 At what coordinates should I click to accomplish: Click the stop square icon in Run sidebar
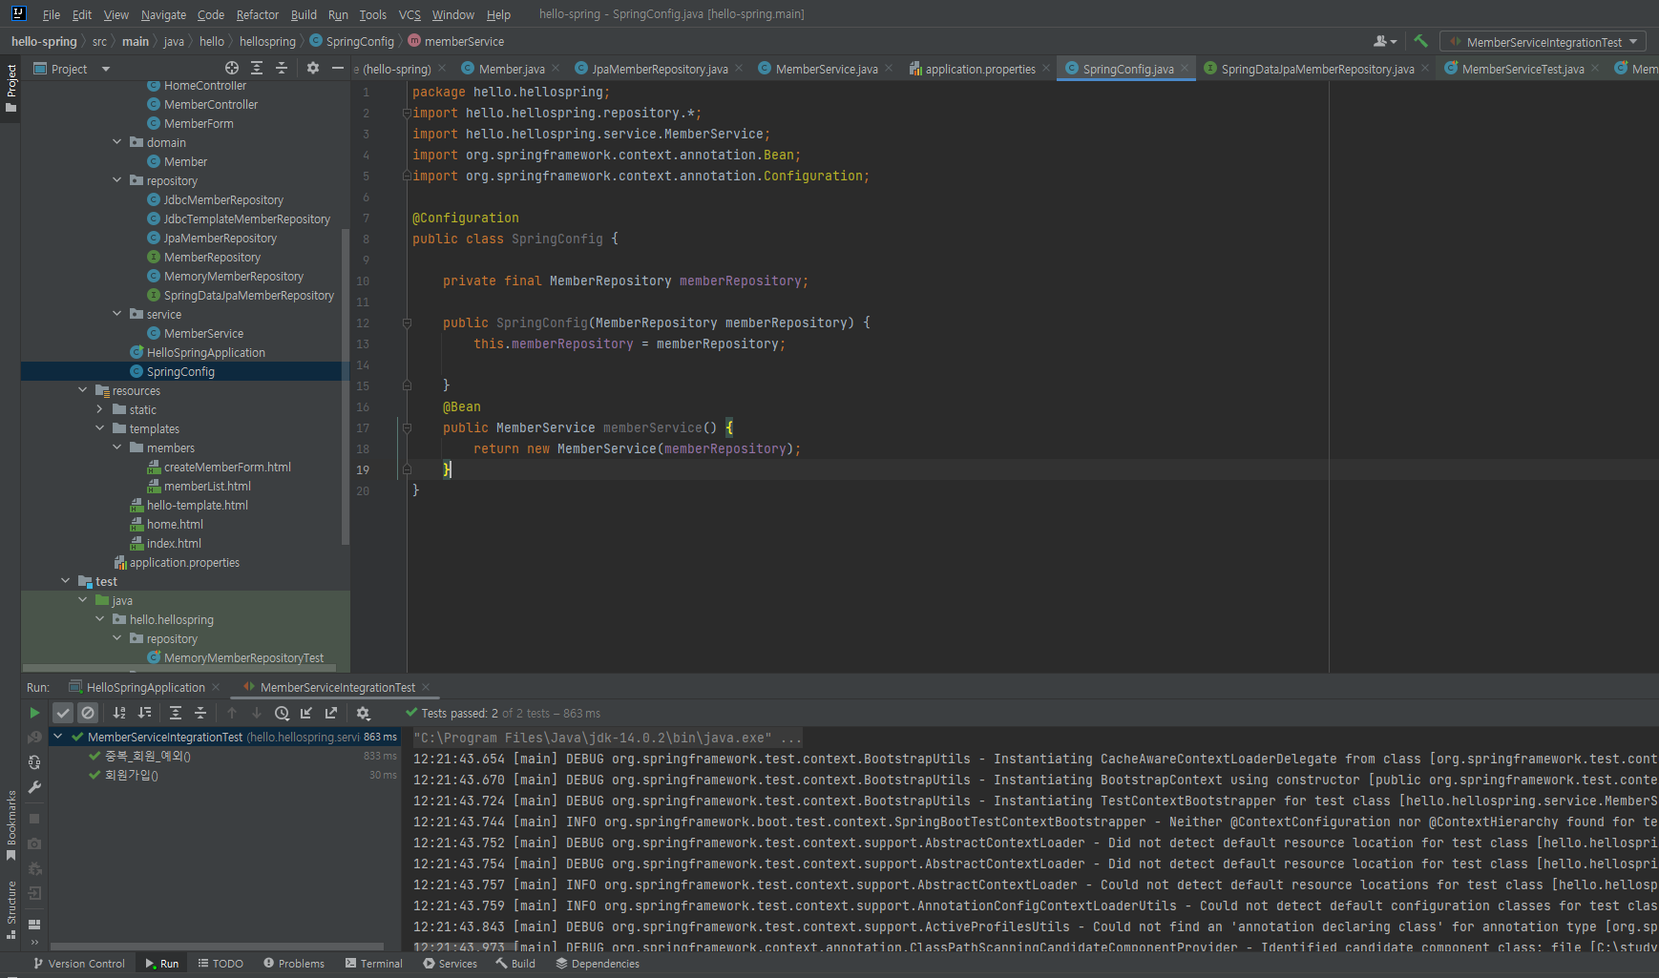point(34,819)
